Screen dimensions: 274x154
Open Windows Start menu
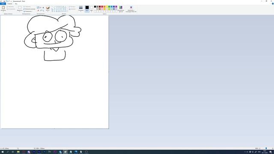click(x=3, y=152)
